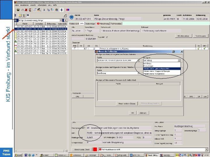Select case row 25 202 457-003

[41, 49]
